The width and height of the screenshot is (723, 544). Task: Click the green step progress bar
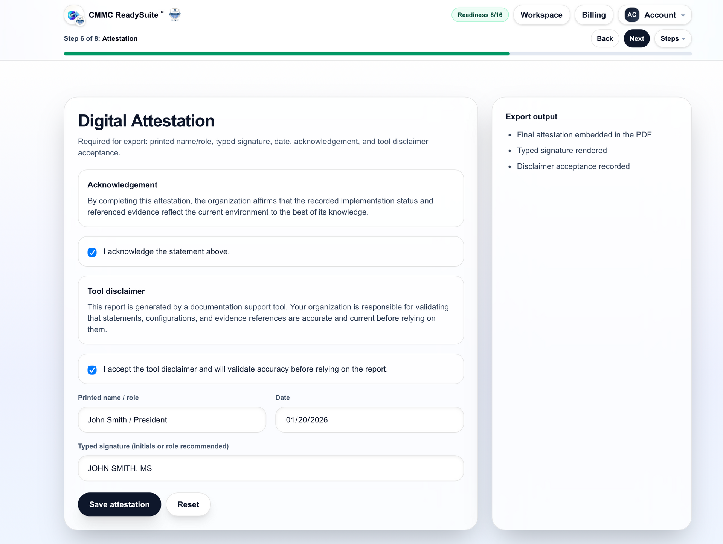click(x=286, y=54)
